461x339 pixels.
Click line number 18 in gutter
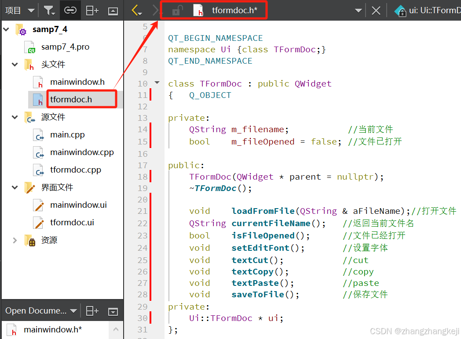coord(142,177)
